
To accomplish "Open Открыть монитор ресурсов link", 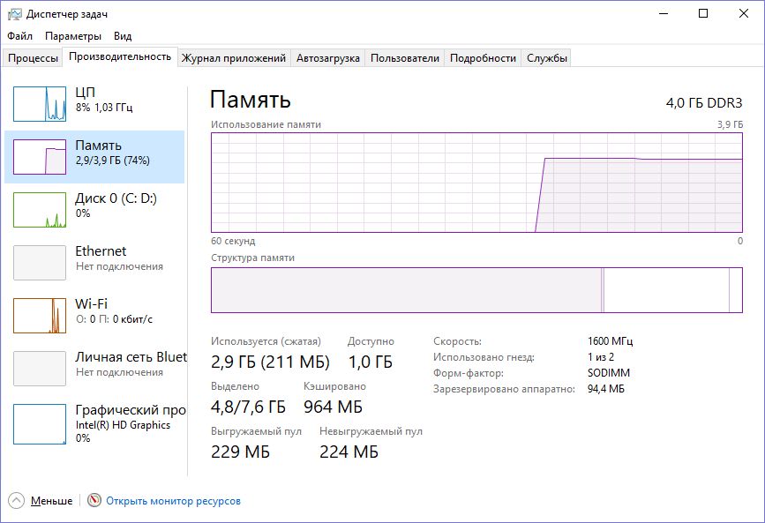I will click(x=175, y=500).
